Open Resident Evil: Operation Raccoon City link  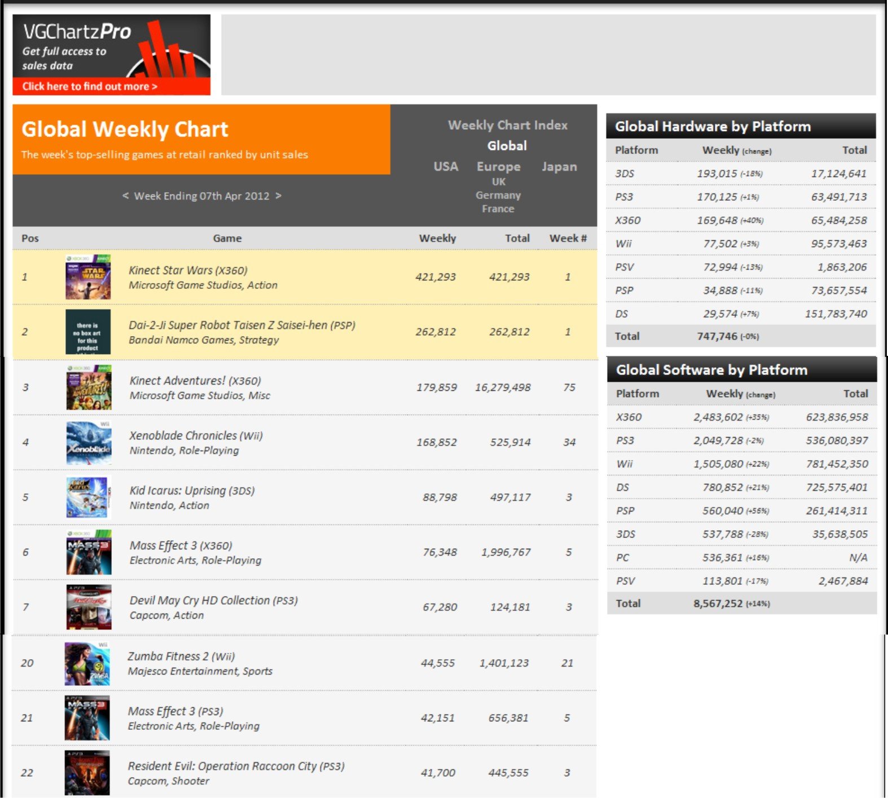tap(236, 766)
